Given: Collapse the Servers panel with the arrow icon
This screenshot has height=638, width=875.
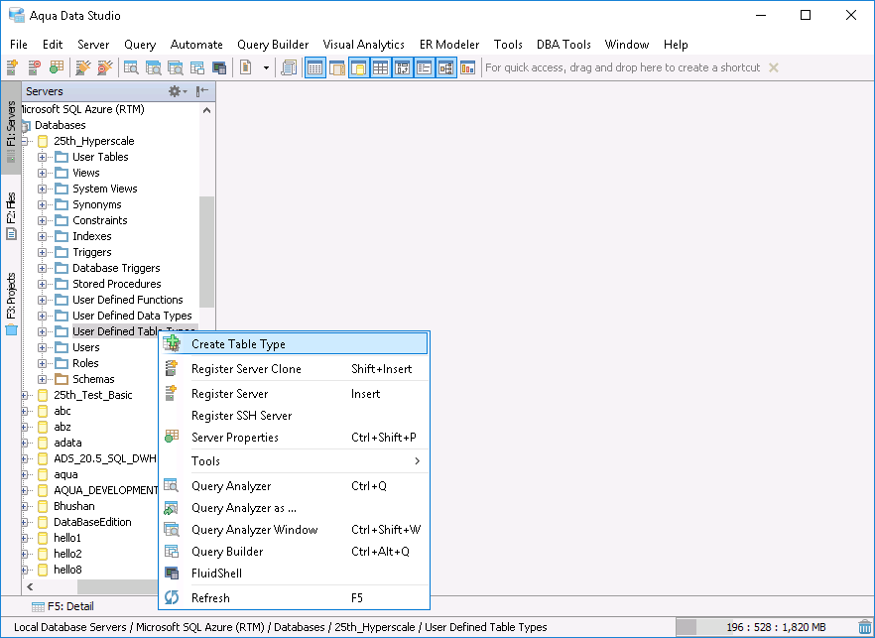Looking at the screenshot, I should tap(202, 91).
